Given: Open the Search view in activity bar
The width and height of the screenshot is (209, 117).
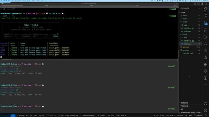Looking at the screenshot, I should (205, 16).
